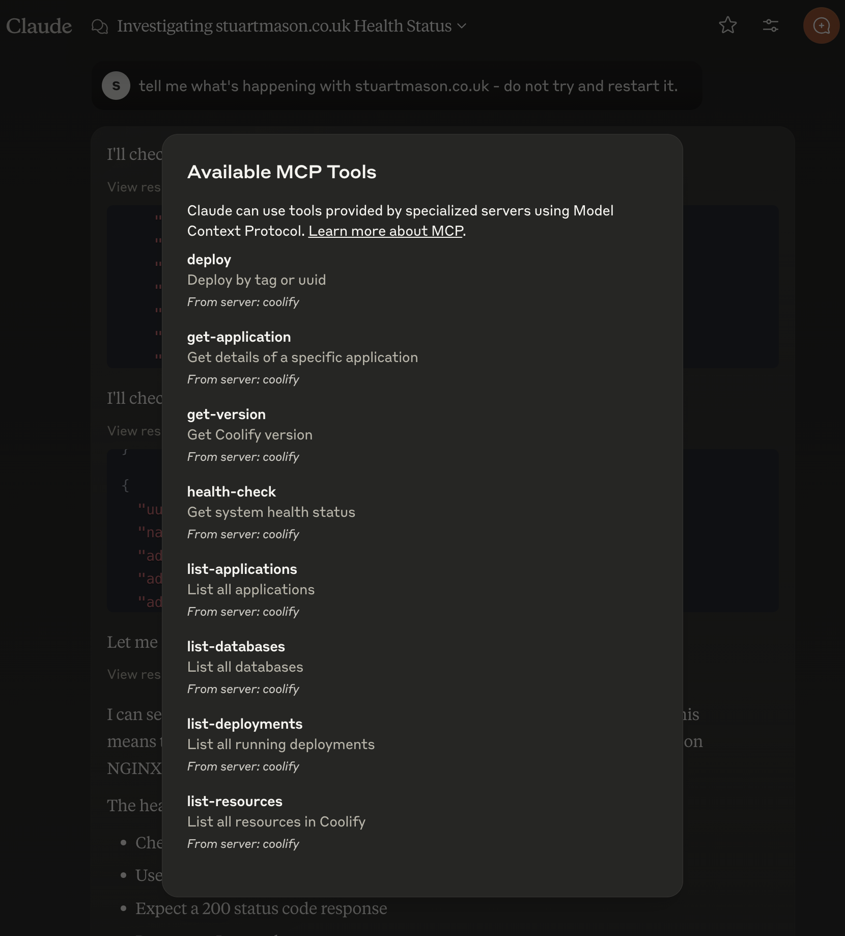
Task: Click the Claude logo in the header
Action: (39, 25)
